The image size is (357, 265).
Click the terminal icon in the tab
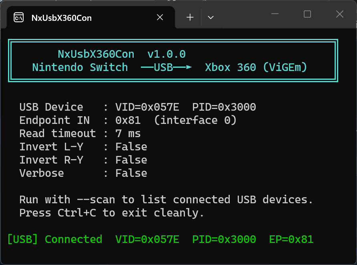(x=19, y=18)
